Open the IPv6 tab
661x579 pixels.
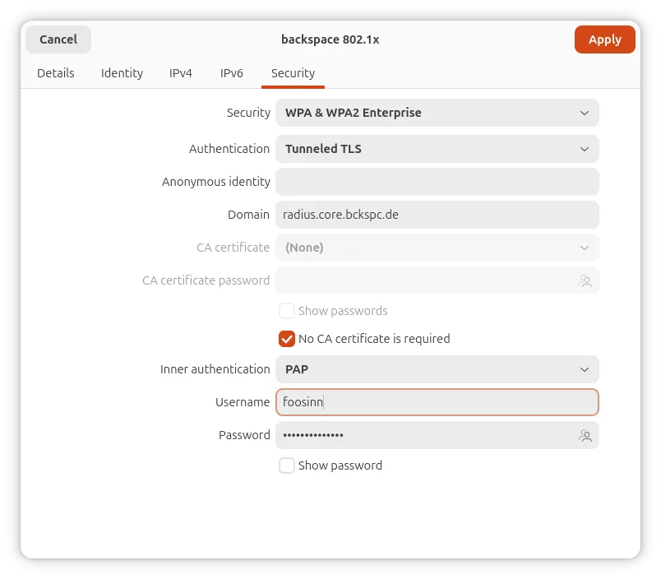point(232,73)
